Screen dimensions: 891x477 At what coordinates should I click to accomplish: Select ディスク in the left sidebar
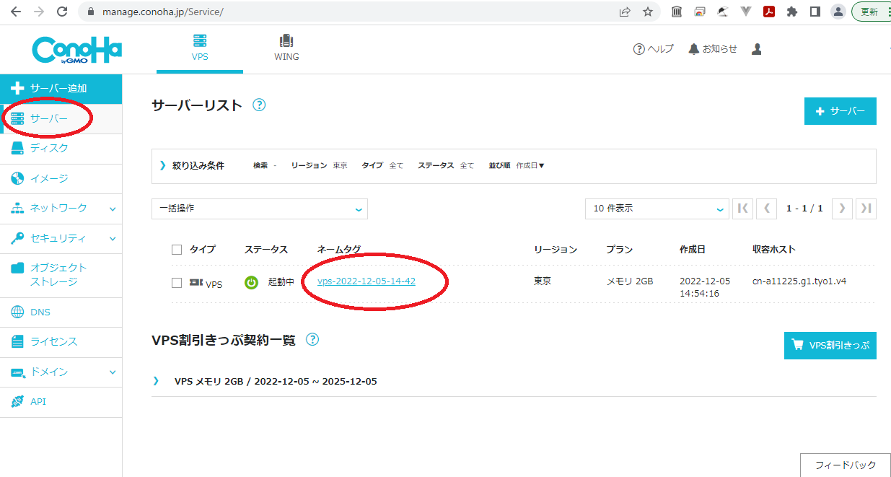tap(49, 148)
